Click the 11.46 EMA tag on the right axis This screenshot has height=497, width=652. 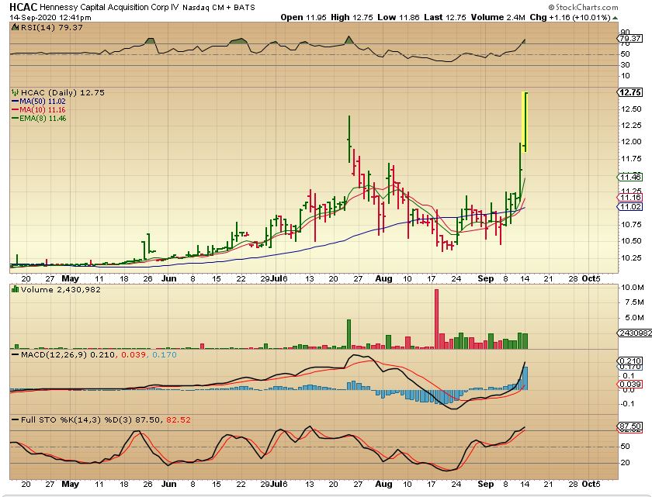coord(630,178)
